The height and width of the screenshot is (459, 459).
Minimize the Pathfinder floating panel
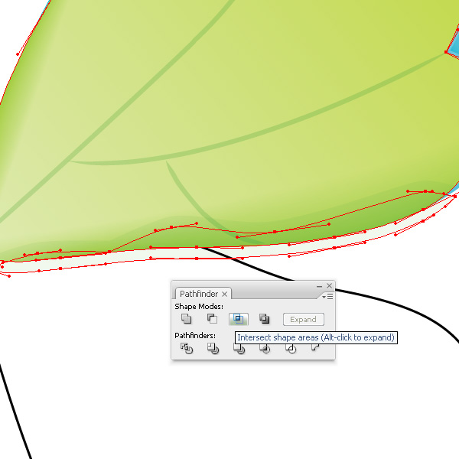(319, 286)
